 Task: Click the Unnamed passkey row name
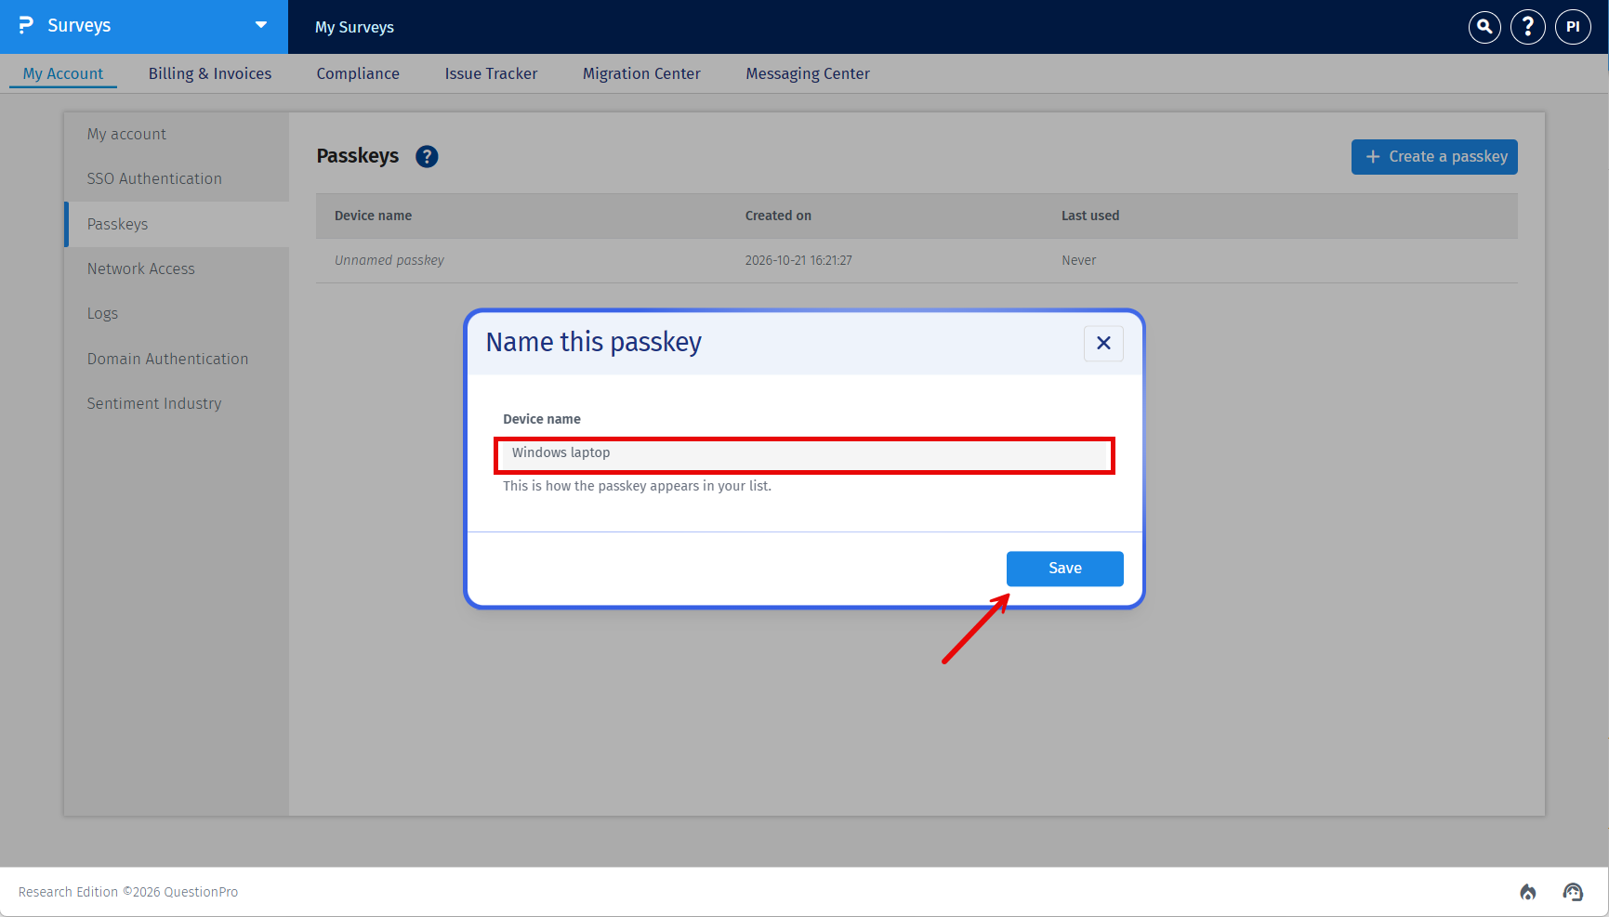tap(389, 260)
